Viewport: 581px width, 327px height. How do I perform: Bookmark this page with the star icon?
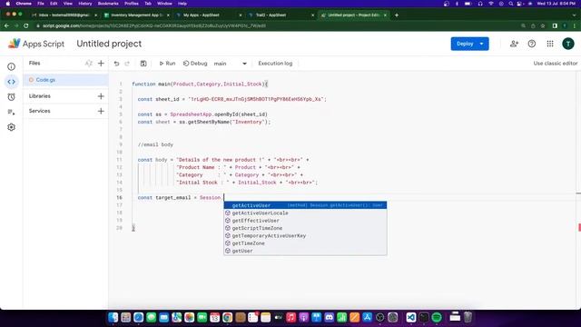(543, 26)
